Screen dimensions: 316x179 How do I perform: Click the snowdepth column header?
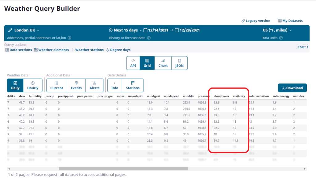click(x=135, y=96)
